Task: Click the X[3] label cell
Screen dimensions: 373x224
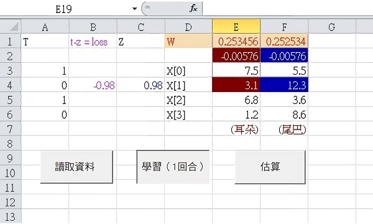Action: pos(188,114)
